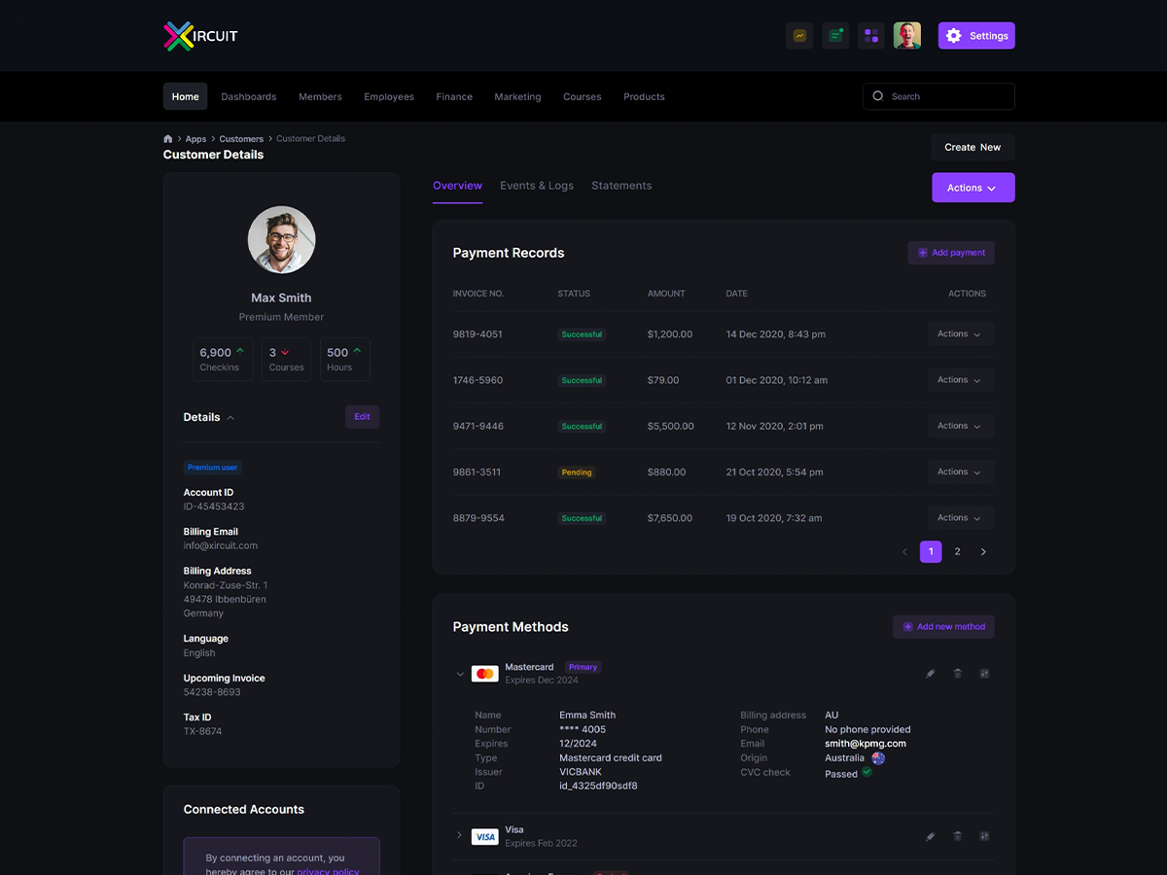The height and width of the screenshot is (875, 1167).
Task: Click the home icon in breadcrumb
Action: pos(168,139)
